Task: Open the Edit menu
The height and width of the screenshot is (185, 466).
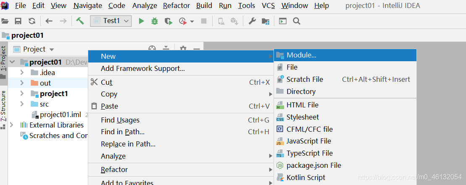Action: [x=38, y=5]
